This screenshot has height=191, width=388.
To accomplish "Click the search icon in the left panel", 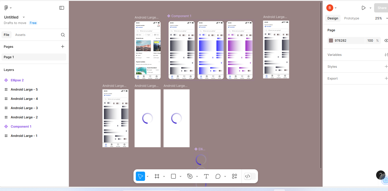I will click(x=63, y=35).
